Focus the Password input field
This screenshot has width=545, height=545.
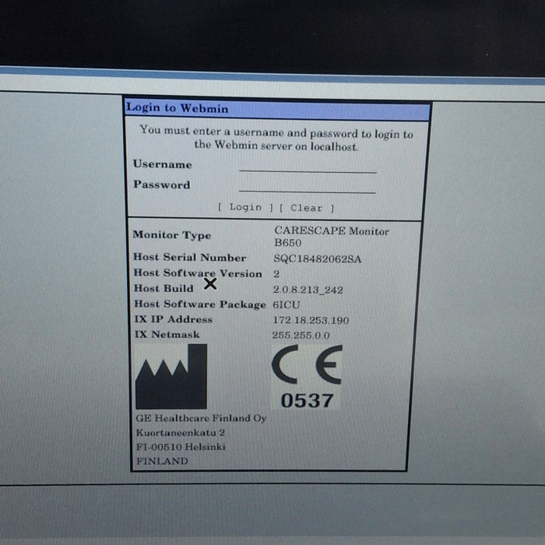point(308,185)
